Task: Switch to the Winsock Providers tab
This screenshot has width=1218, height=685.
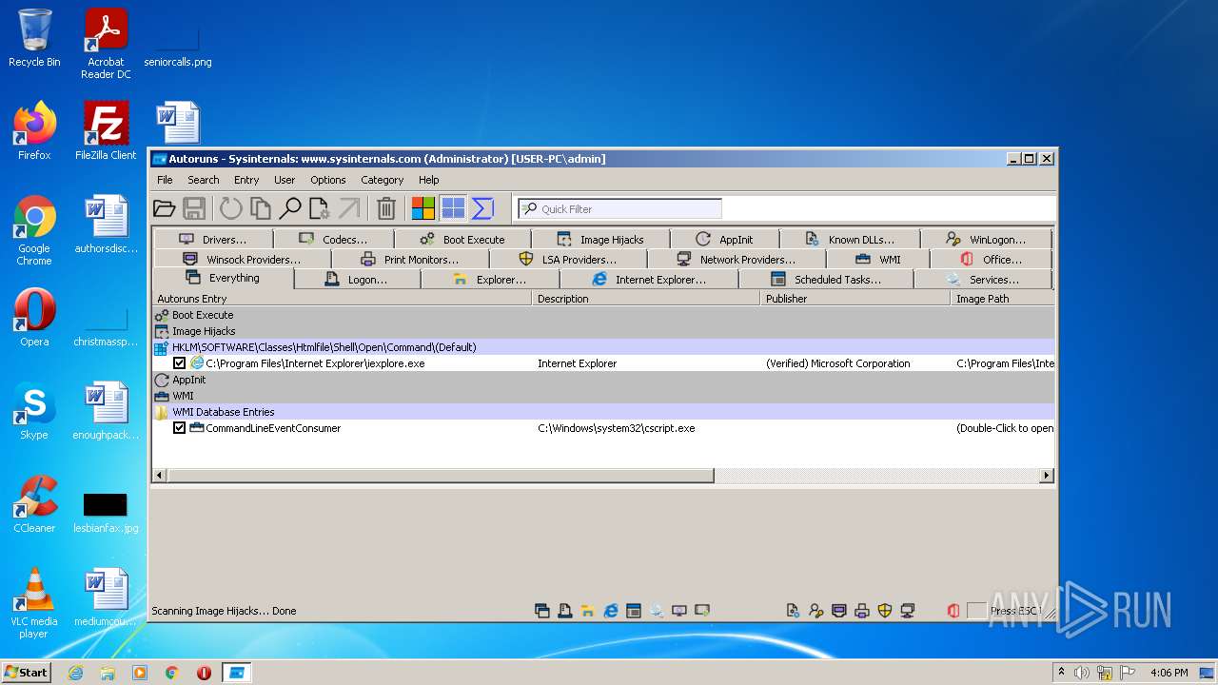Action: click(x=242, y=260)
